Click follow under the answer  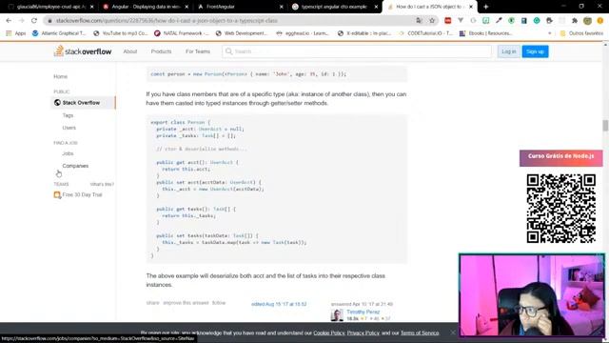pyautogui.click(x=219, y=303)
